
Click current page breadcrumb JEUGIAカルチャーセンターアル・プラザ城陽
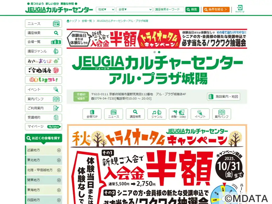click(122, 21)
